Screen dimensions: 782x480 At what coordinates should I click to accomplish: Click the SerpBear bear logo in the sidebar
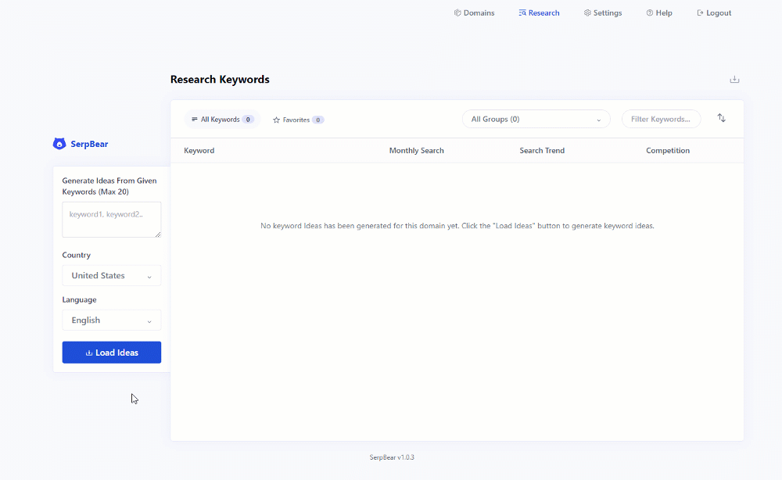coord(59,143)
